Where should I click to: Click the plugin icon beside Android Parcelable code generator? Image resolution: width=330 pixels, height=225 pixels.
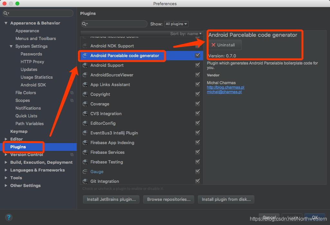[x=85, y=56]
